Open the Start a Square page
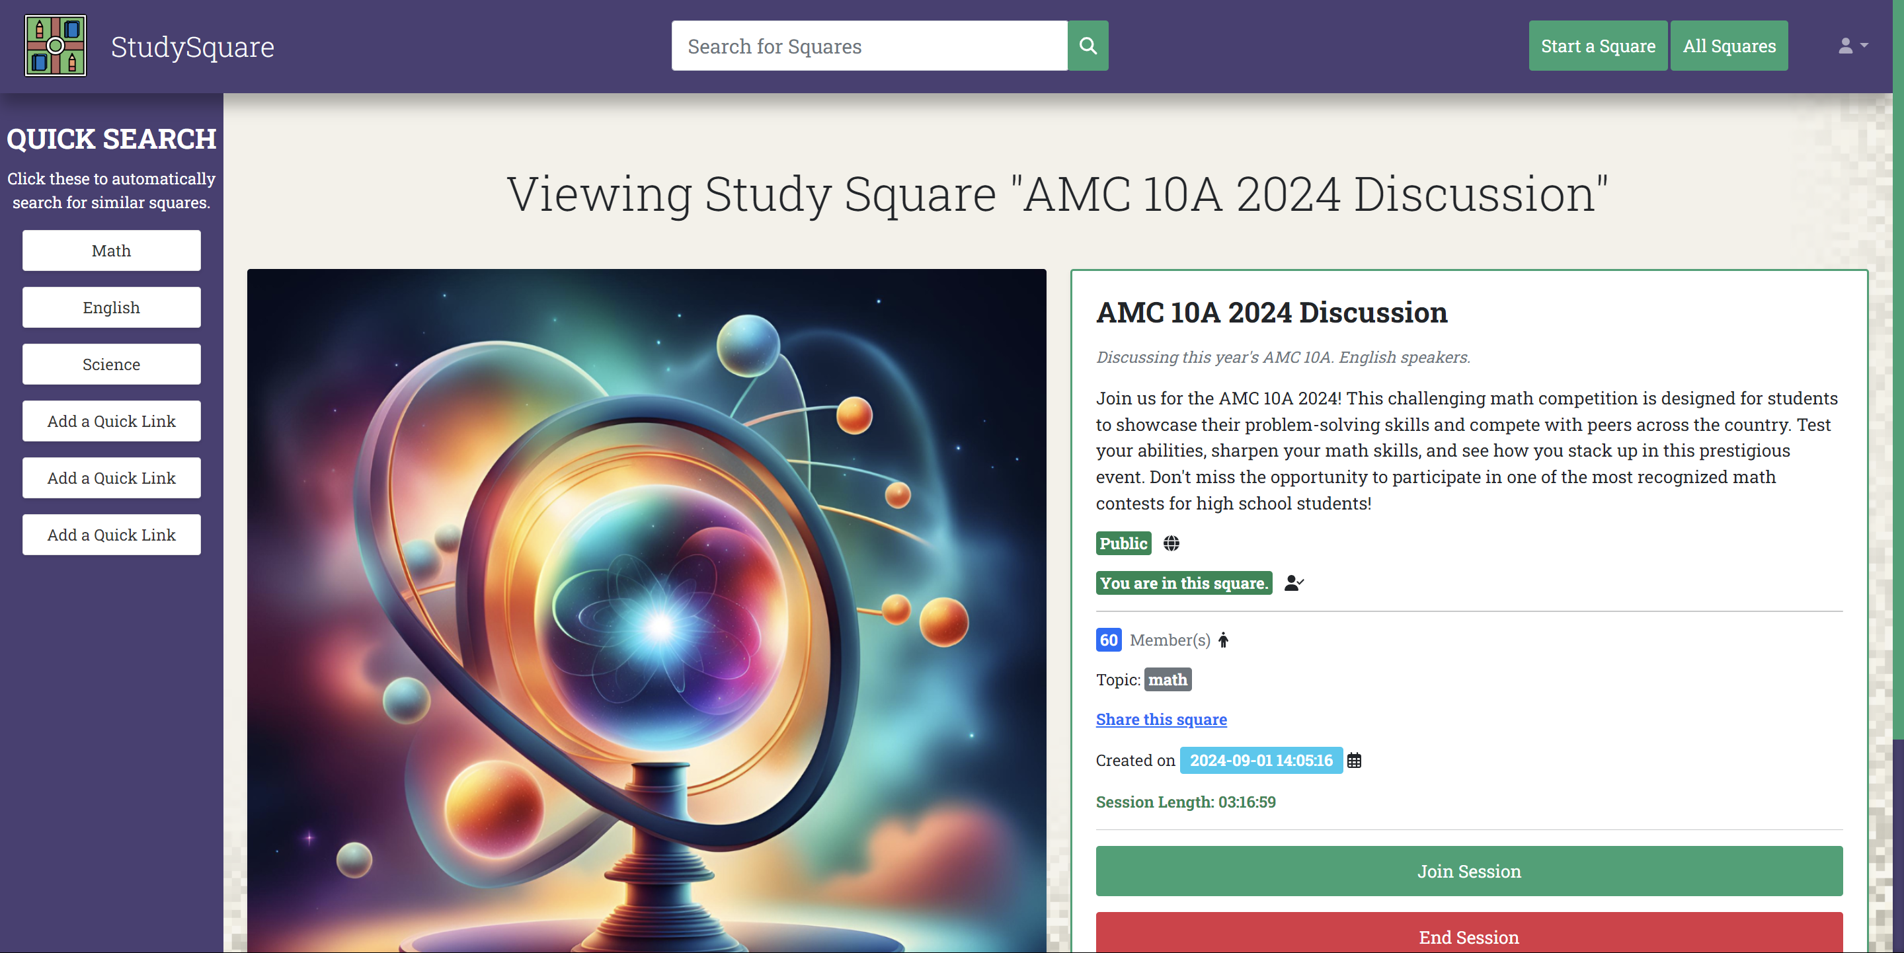The height and width of the screenshot is (953, 1904). point(1597,46)
